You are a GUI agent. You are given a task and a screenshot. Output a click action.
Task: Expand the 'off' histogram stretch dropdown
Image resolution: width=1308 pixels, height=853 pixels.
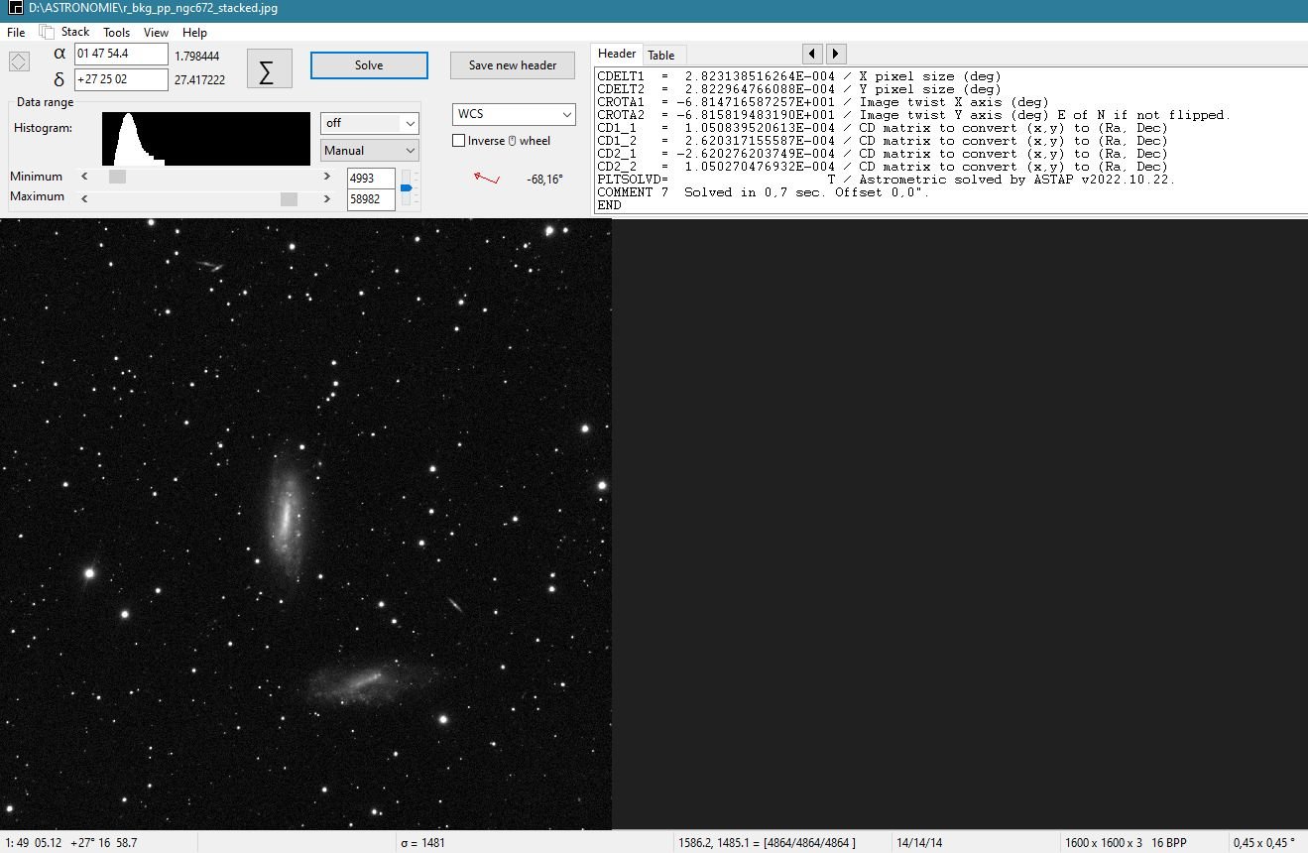coord(369,123)
